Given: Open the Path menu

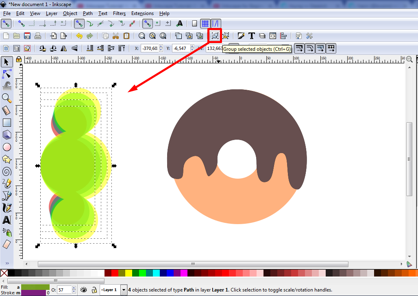Looking at the screenshot, I should pyautogui.click(x=88, y=13).
